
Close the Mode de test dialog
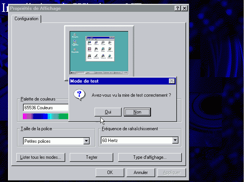[x=172, y=81]
